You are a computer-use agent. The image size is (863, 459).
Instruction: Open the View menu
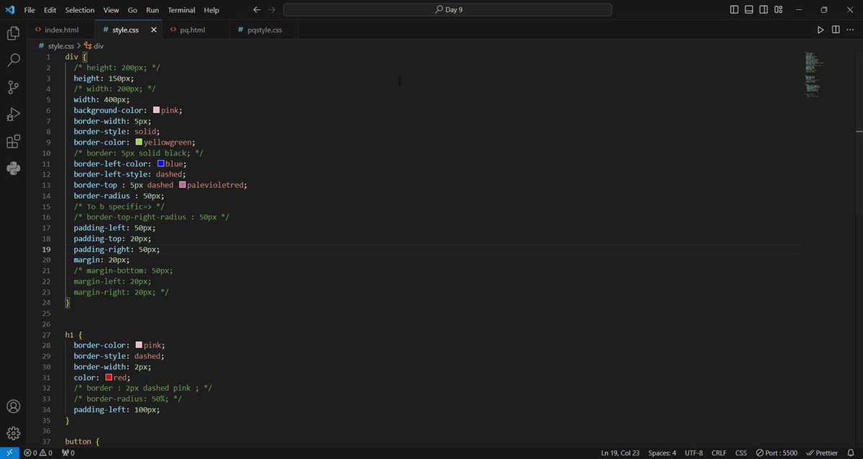[x=111, y=10]
